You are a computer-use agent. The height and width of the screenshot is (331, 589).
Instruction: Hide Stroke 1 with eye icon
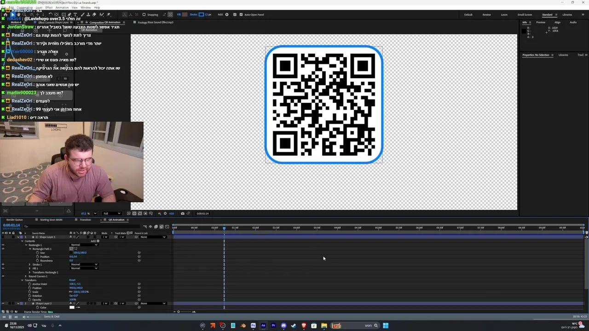tap(3, 264)
